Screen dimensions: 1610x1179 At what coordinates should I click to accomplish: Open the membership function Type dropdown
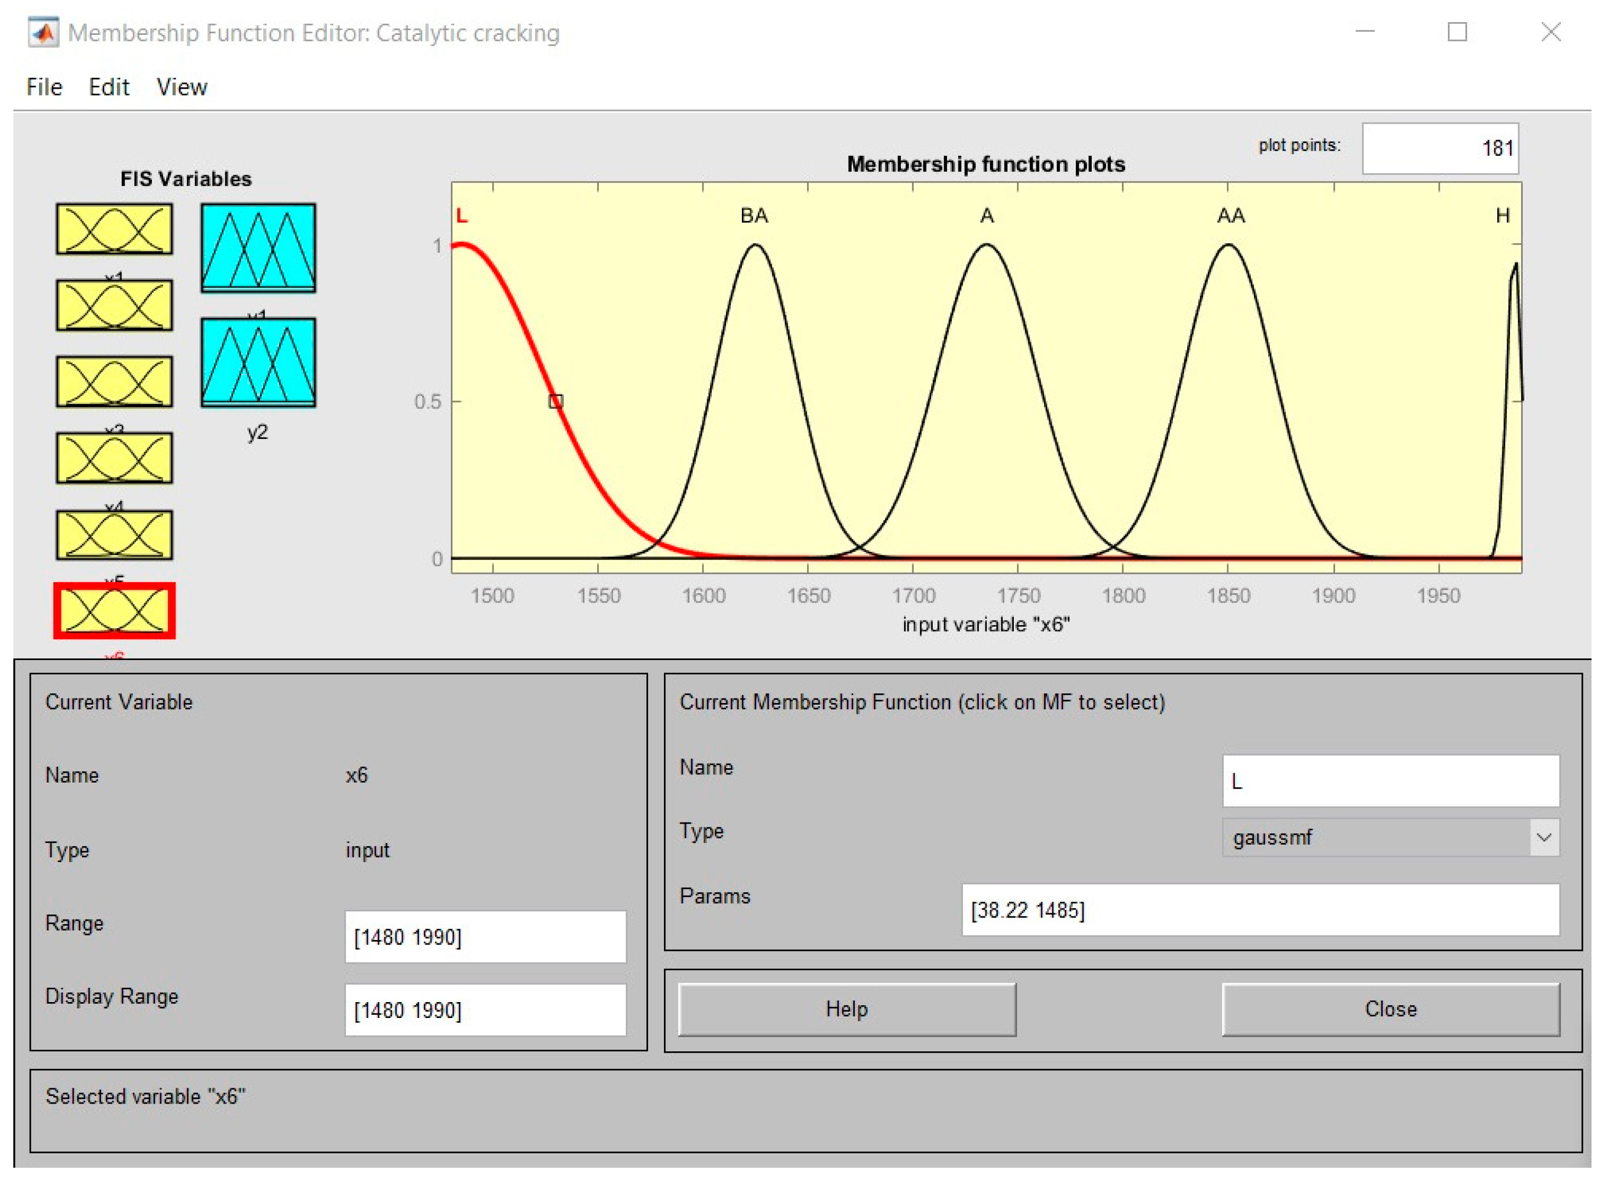1392,838
